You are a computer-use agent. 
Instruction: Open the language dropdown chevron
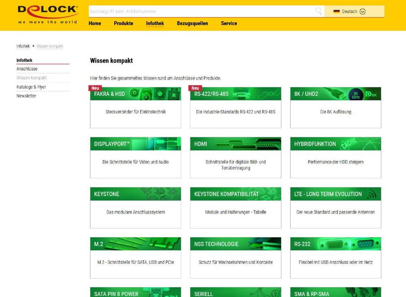(363, 11)
